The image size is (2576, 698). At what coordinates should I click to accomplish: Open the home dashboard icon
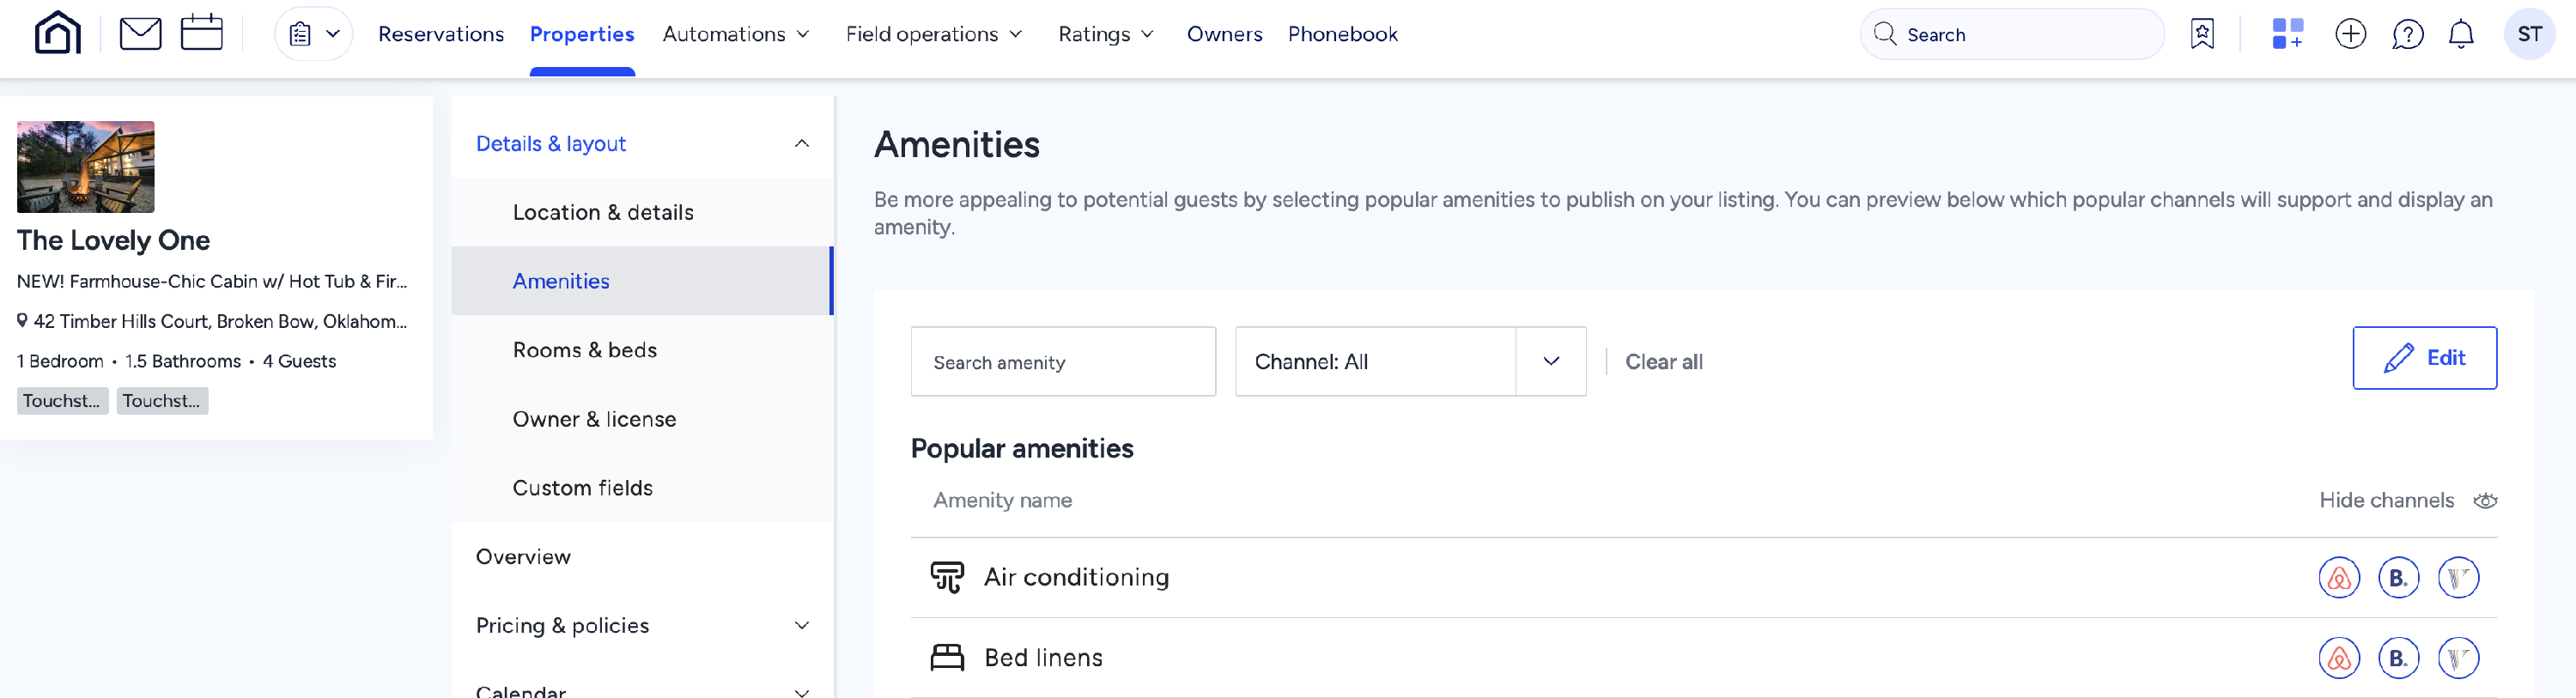(x=57, y=34)
